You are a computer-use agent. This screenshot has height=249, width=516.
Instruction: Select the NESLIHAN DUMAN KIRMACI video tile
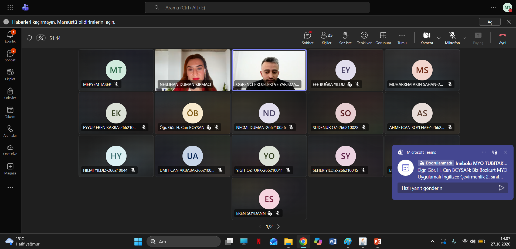click(x=193, y=70)
